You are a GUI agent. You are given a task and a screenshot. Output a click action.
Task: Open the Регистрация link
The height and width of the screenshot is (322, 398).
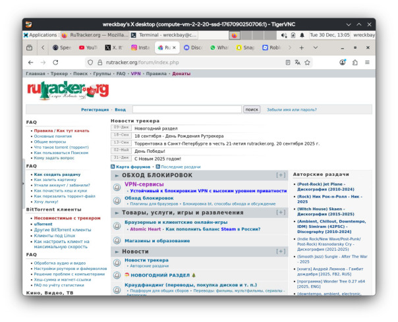coord(95,110)
